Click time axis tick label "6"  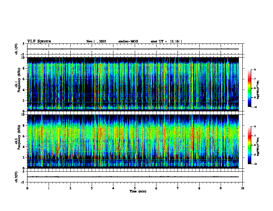click(156, 188)
